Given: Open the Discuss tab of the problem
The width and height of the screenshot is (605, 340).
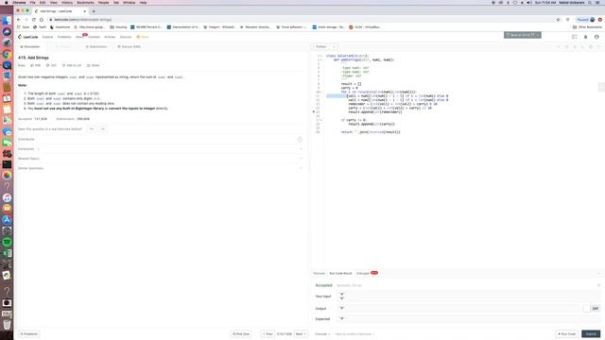Looking at the screenshot, I should (x=129, y=47).
